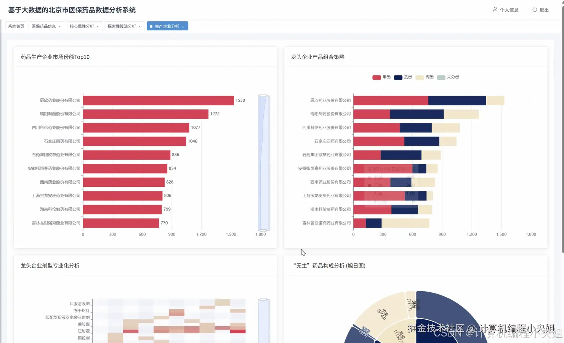Close the 探索性算法分析 tab
This screenshot has height=343, width=564.
click(139, 27)
